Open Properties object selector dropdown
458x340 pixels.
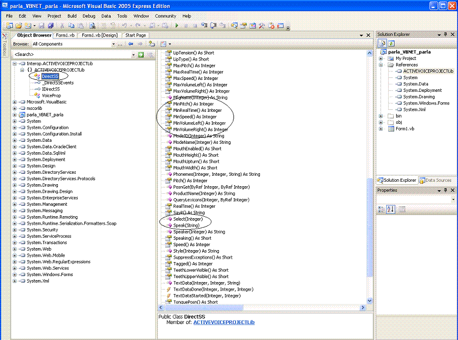coord(453,199)
